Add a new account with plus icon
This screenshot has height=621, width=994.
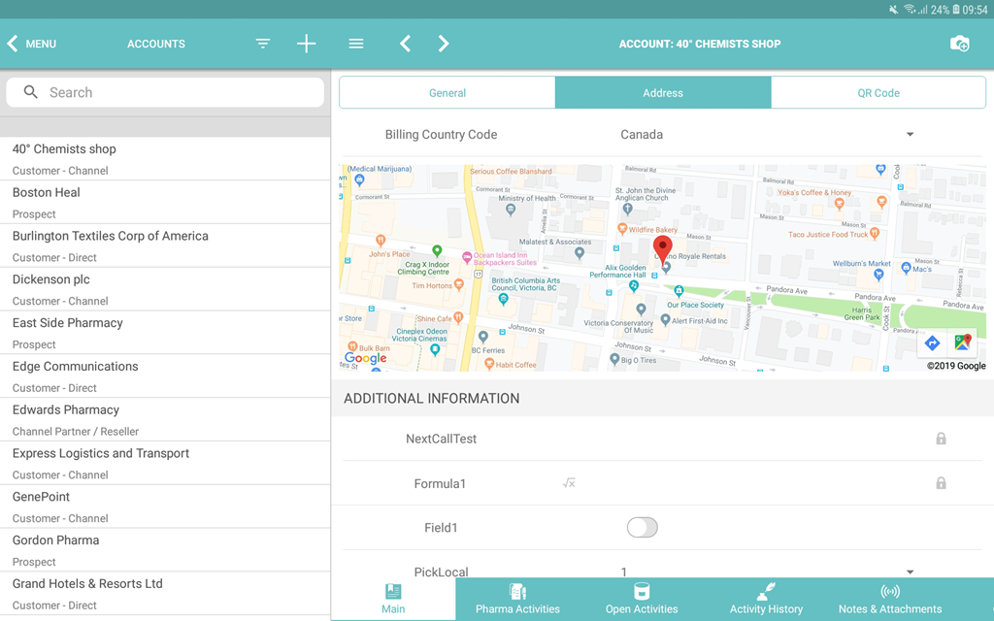pyautogui.click(x=306, y=44)
